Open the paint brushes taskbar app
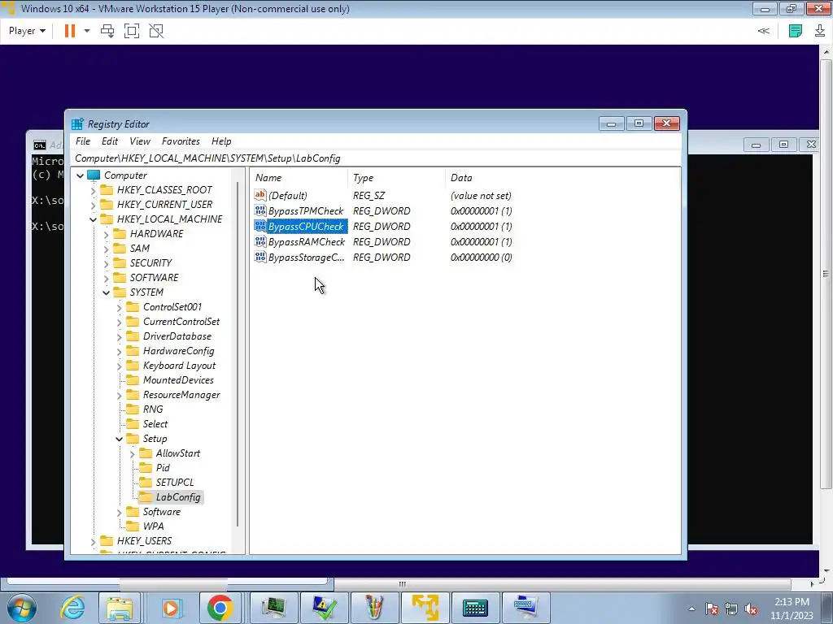The height and width of the screenshot is (624, 833). 374,608
